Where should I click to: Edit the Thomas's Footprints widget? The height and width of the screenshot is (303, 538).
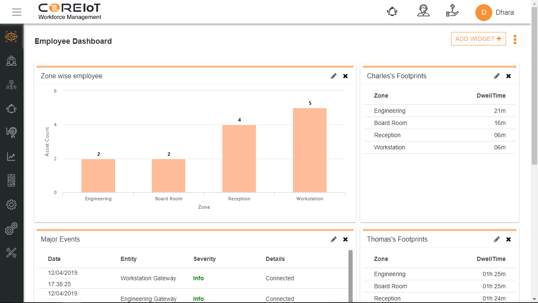tap(497, 239)
